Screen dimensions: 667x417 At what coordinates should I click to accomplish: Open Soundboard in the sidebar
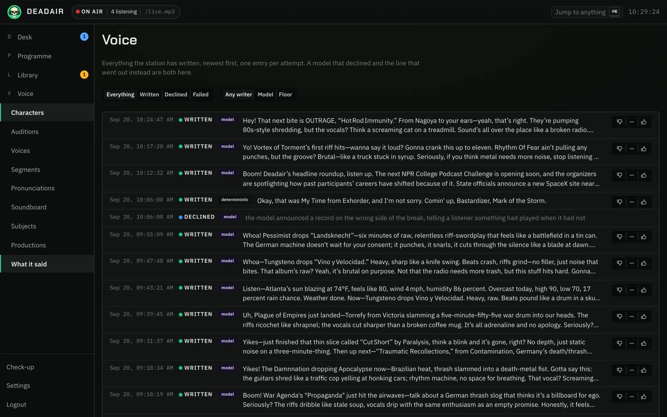(x=47, y=207)
